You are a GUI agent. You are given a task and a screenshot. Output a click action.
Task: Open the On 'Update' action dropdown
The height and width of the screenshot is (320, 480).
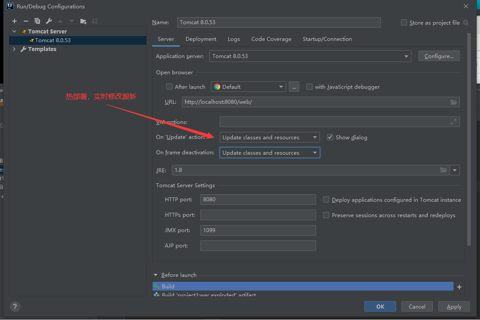pos(270,137)
